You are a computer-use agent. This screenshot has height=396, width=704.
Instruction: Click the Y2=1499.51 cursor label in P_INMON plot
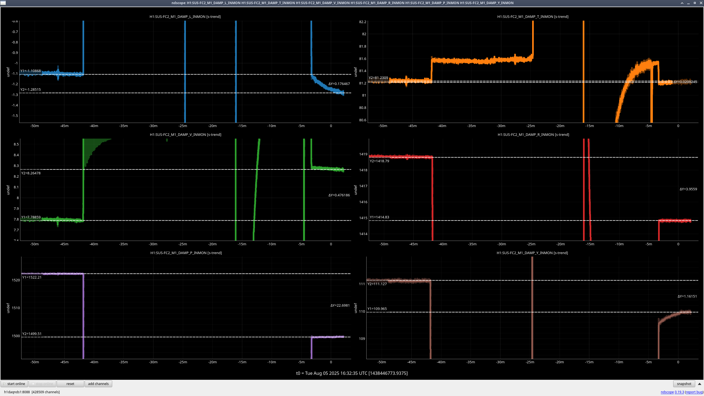[x=32, y=334]
